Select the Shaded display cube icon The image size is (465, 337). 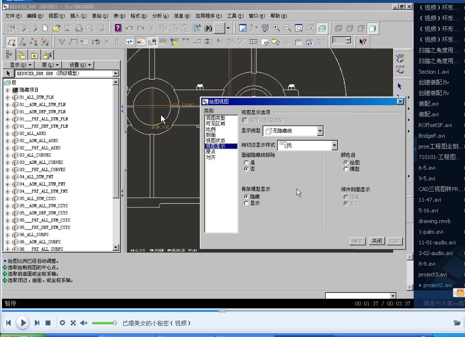(x=372, y=28)
